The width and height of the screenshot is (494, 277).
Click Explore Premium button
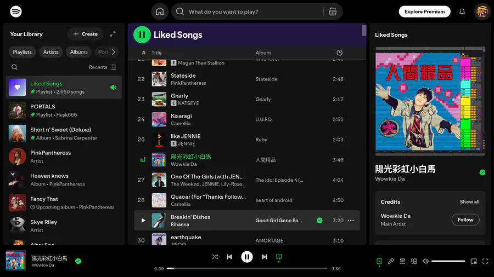(x=424, y=11)
